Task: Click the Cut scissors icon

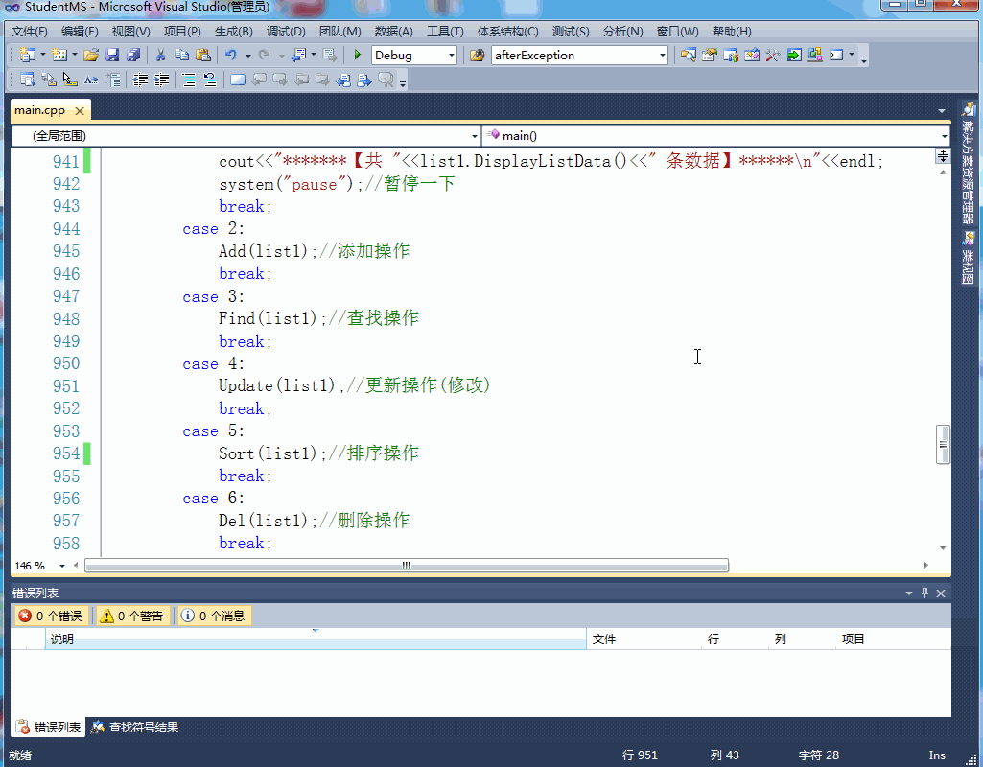Action: click(x=160, y=56)
